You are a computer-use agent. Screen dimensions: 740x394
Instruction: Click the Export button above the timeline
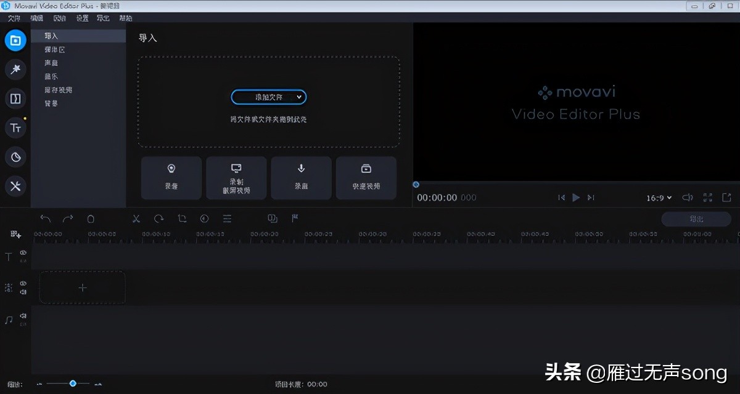point(696,219)
